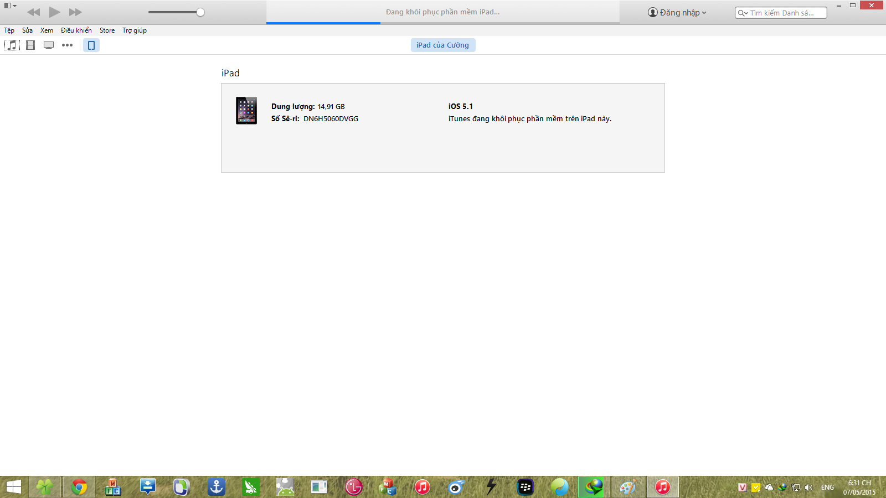Open the Movies library view
This screenshot has height=498, width=886.
point(30,45)
